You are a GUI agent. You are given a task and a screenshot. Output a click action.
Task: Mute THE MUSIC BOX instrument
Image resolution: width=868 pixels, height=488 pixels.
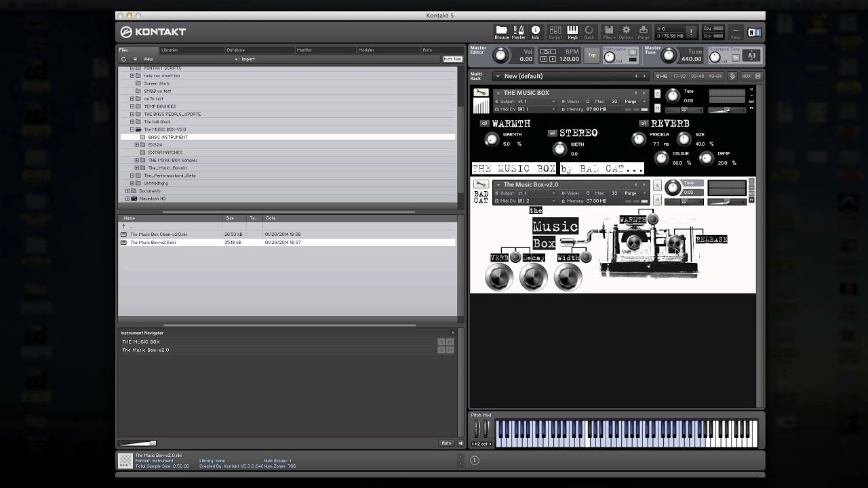tap(657, 108)
